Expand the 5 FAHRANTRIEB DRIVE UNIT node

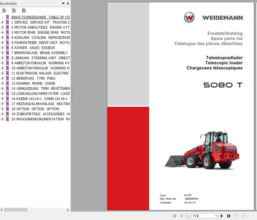pos(2,43)
